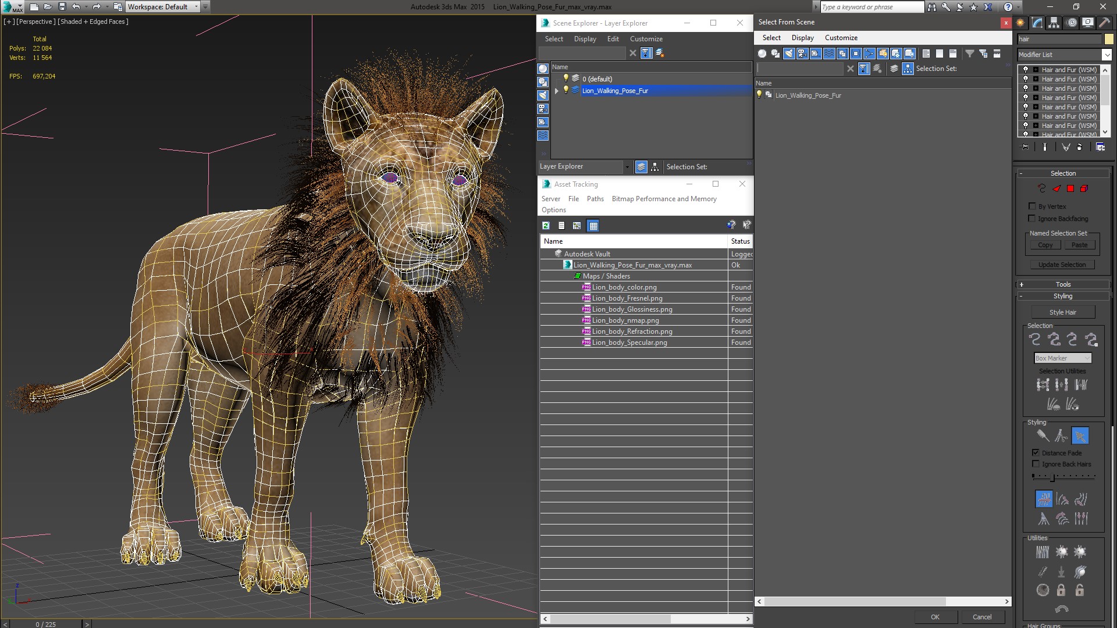Open the Hierarchy command panel tab
This screenshot has width=1117, height=628.
point(1054,23)
